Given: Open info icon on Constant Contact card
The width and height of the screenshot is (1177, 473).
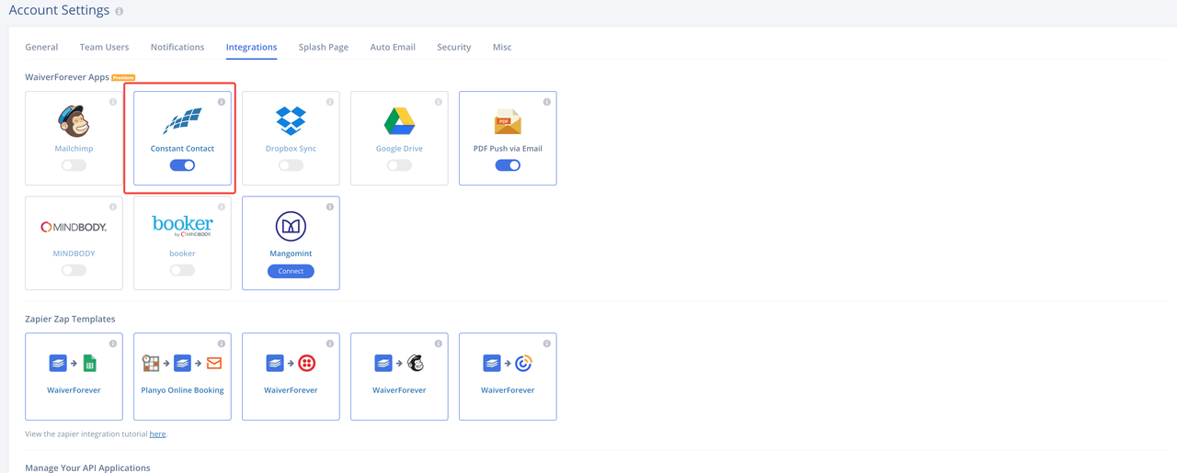Looking at the screenshot, I should point(222,102).
